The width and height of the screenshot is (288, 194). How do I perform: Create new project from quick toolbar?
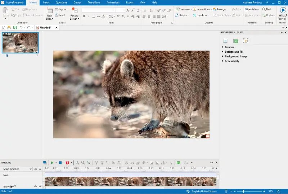click(x=4, y=28)
